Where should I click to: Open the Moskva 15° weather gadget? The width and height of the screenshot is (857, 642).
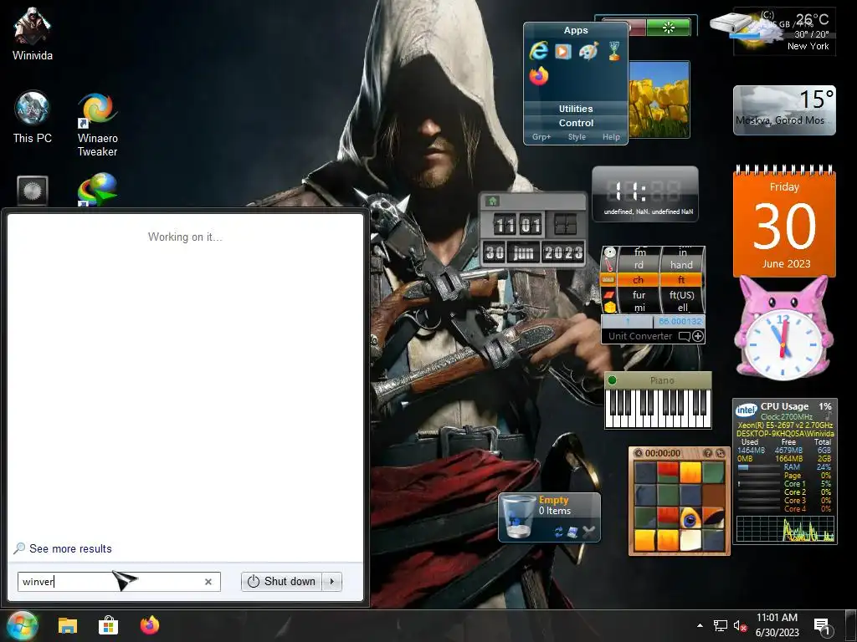pyautogui.click(x=784, y=110)
